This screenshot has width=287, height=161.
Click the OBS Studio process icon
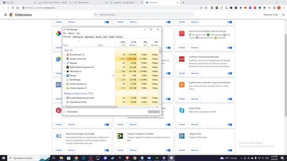click(x=68, y=72)
